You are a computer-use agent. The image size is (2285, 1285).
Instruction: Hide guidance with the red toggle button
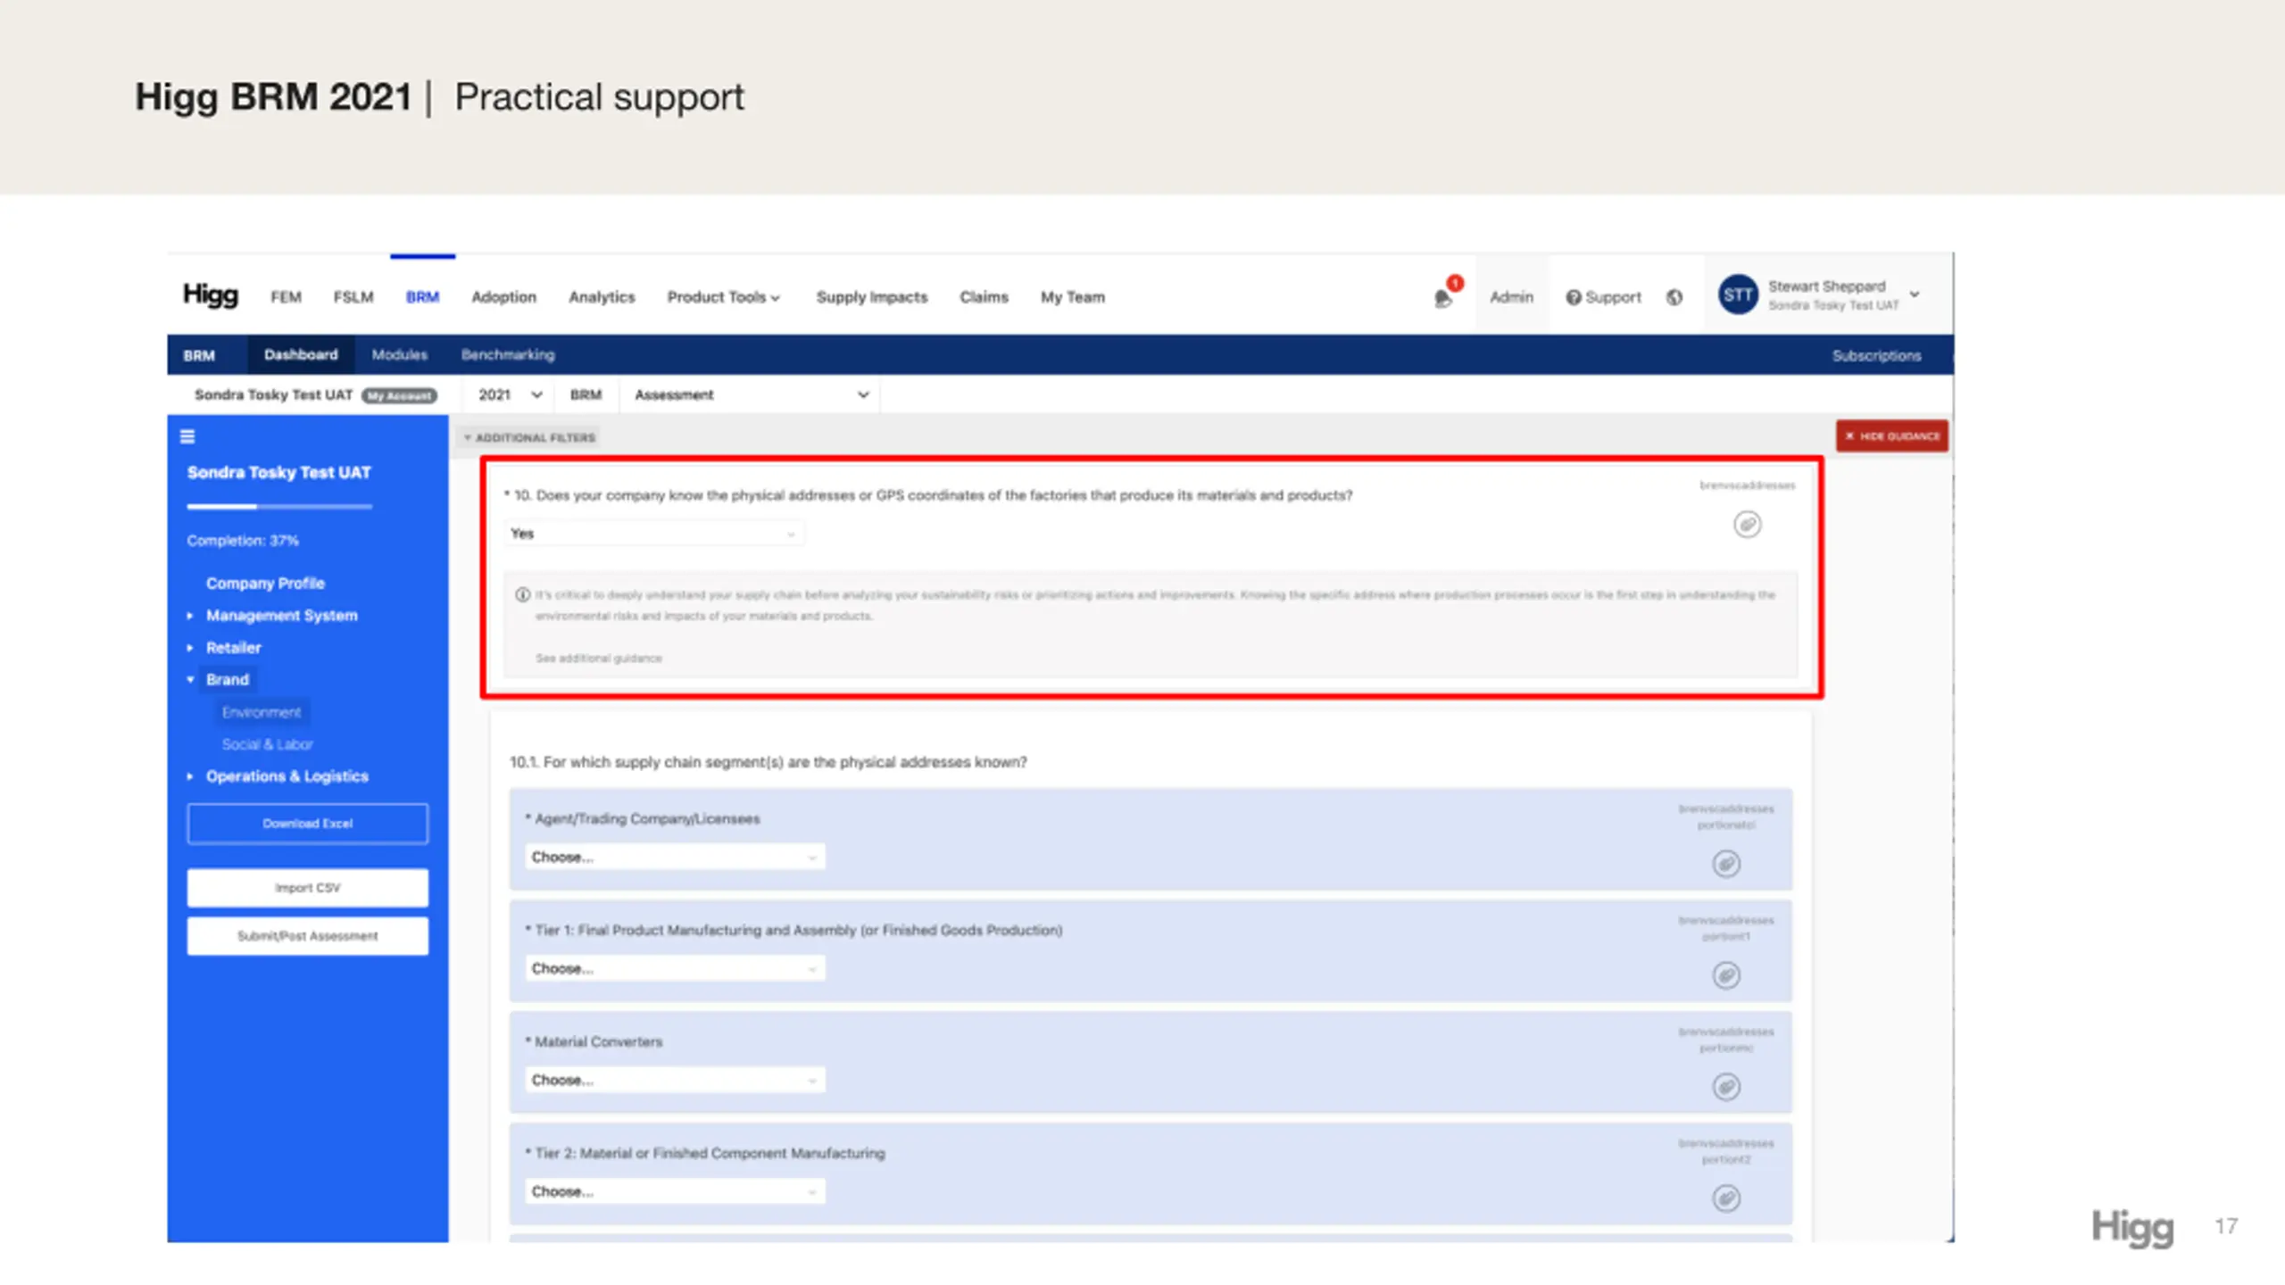[x=1892, y=436]
